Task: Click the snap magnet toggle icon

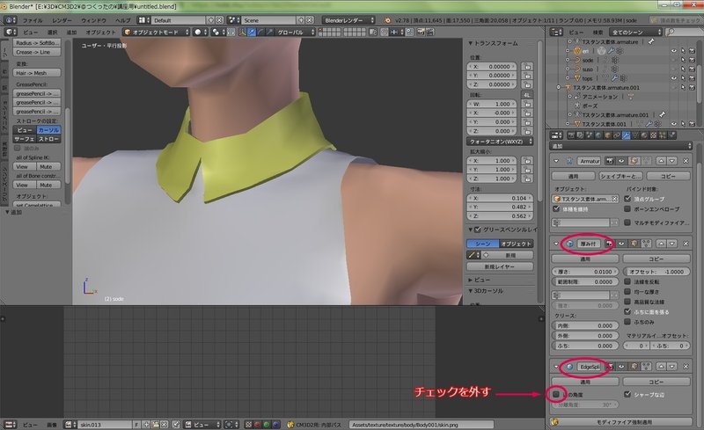Action: (385, 33)
